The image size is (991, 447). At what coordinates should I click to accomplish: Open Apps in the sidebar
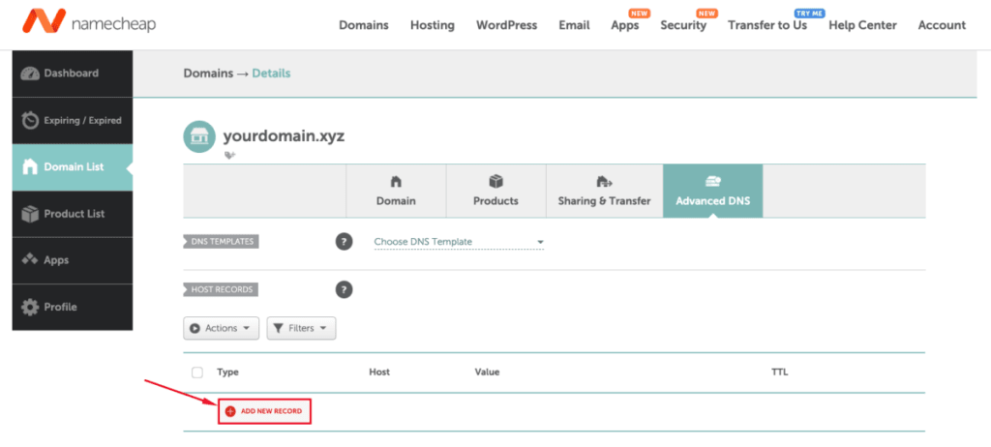[x=72, y=260]
